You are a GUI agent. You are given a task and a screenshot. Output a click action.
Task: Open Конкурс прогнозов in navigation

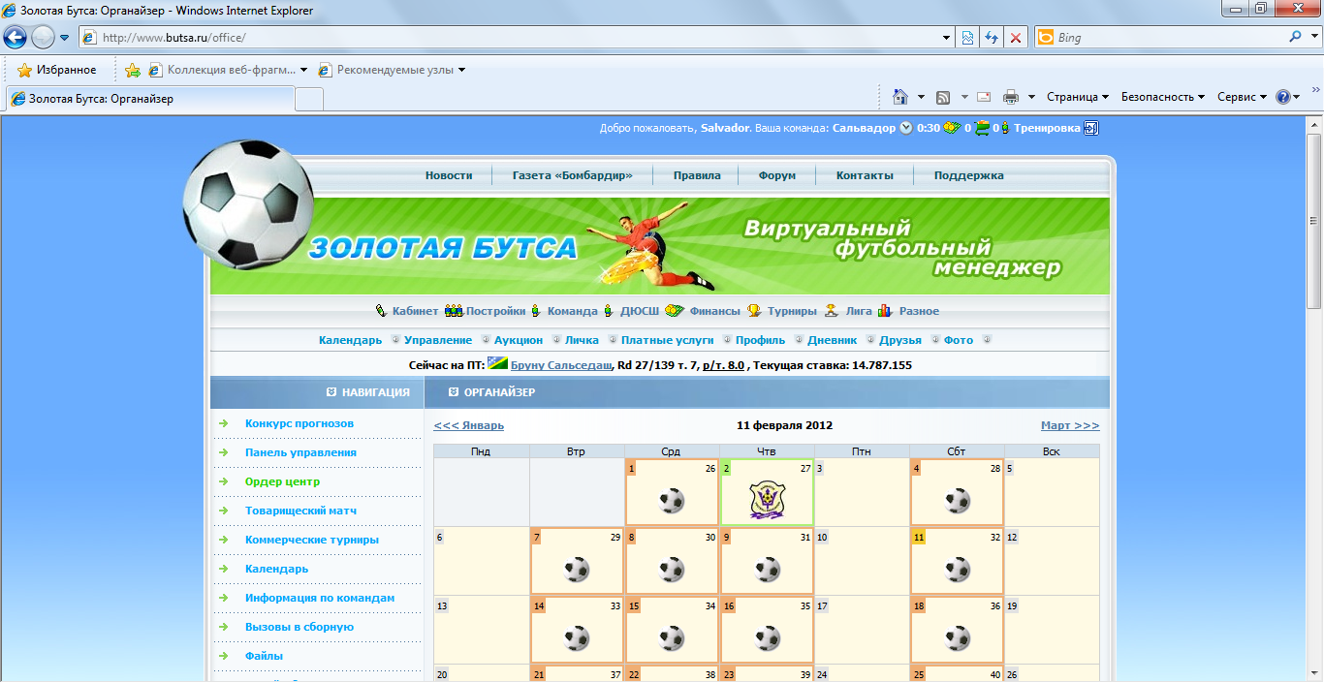(299, 423)
